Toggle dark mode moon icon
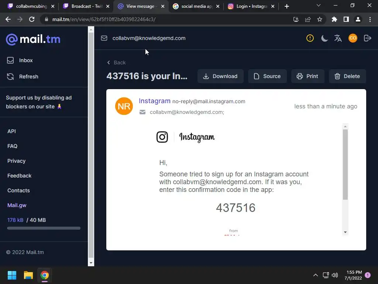This screenshot has height=284, width=378. coord(324,38)
